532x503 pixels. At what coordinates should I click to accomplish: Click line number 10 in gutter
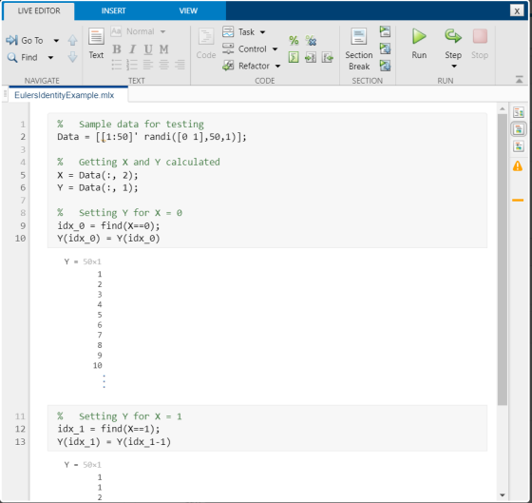pyautogui.click(x=20, y=239)
